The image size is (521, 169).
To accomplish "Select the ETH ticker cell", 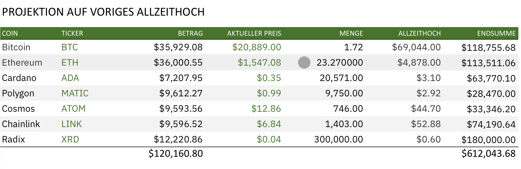I will point(70,62).
